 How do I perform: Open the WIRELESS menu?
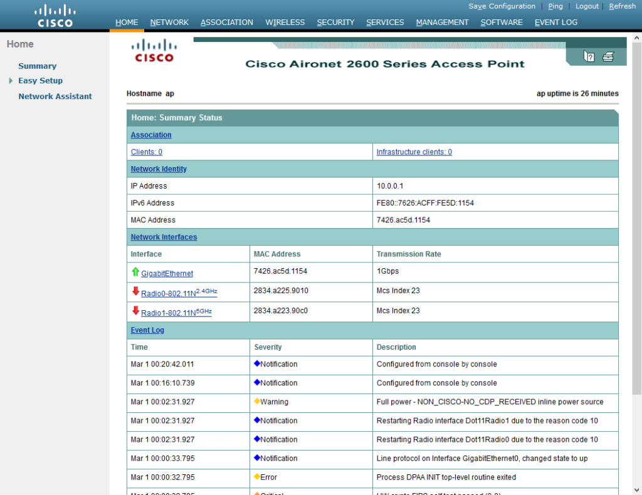(x=285, y=23)
